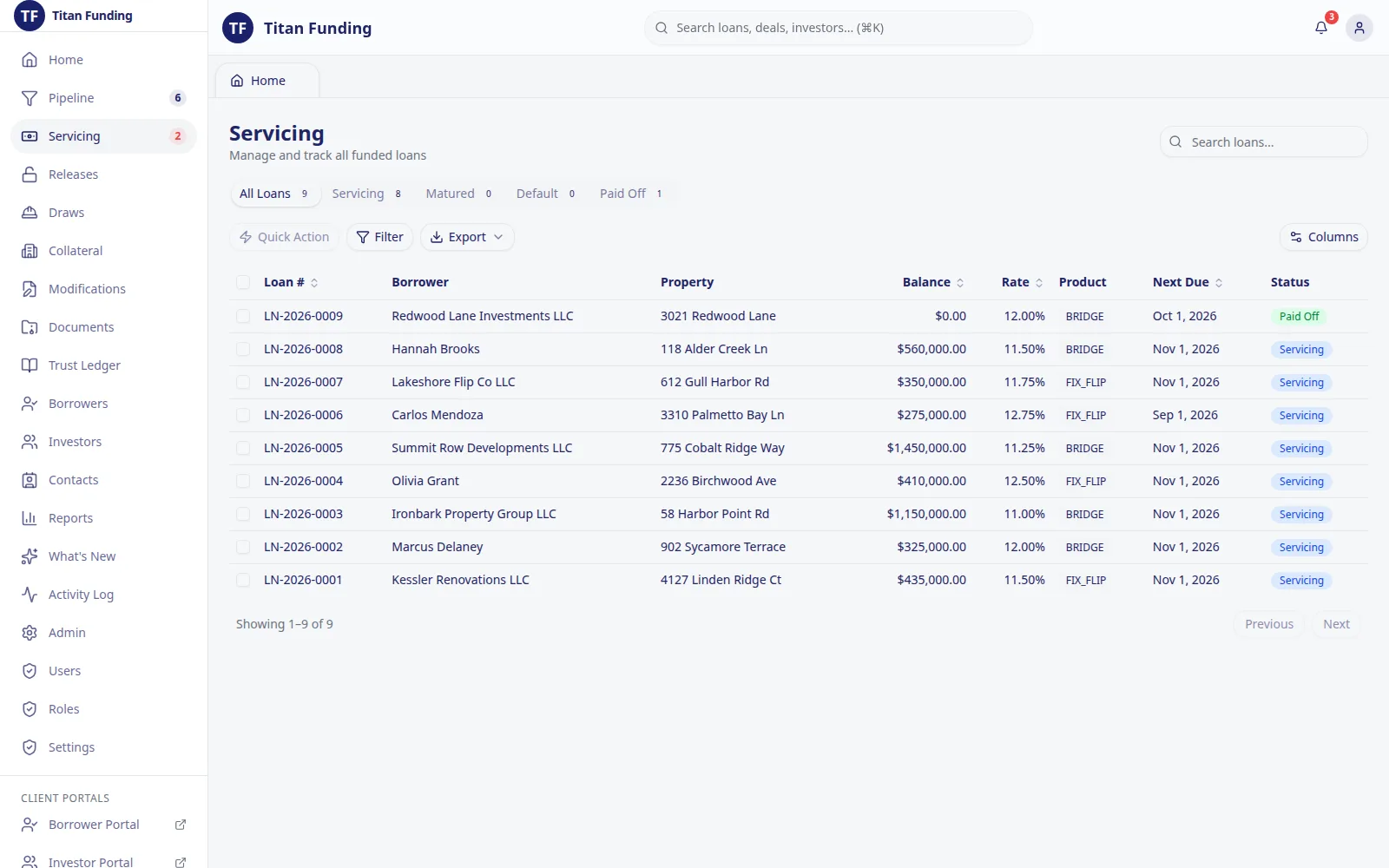Viewport: 1389px width, 868px height.
Task: Switch to Matured tab
Action: pos(459,194)
